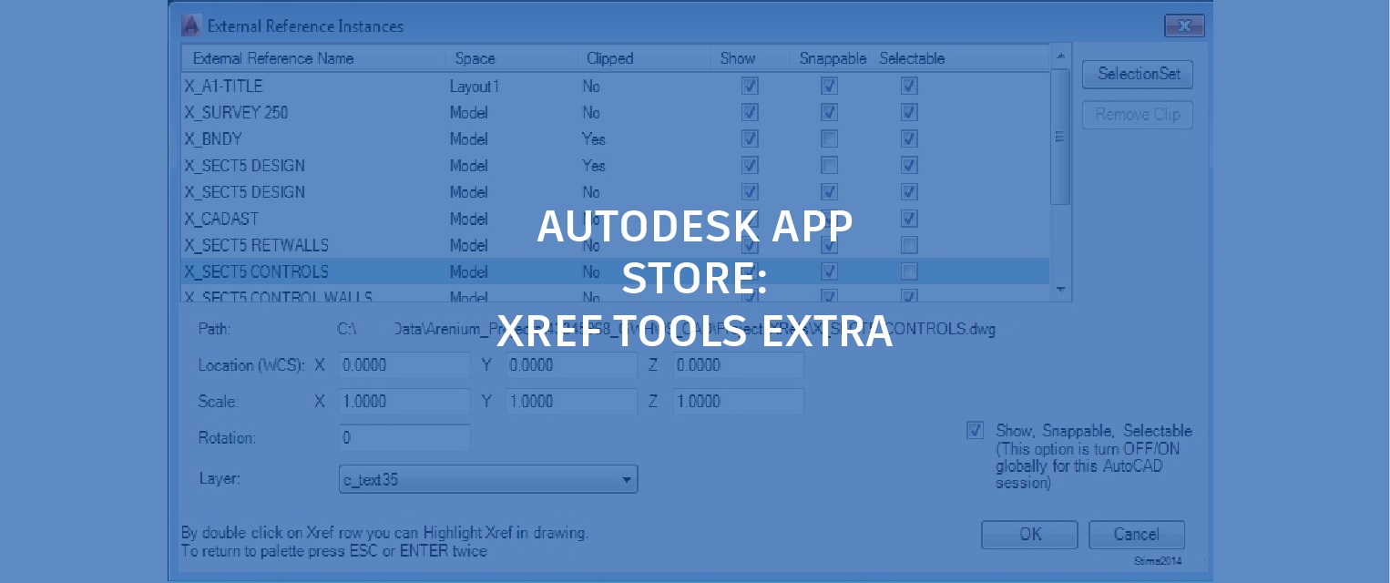
Task: Select the X_SECT5 RETWALLS row
Action: [x=616, y=245]
